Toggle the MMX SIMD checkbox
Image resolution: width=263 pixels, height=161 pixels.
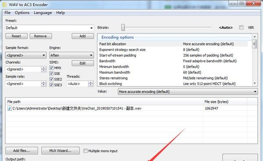(x=51, y=68)
